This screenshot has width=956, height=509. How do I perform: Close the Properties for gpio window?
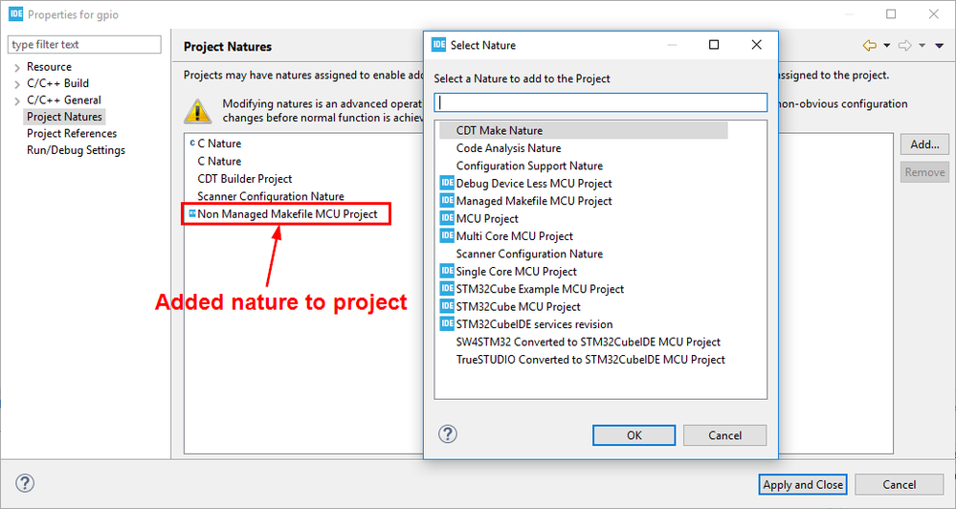(x=933, y=14)
